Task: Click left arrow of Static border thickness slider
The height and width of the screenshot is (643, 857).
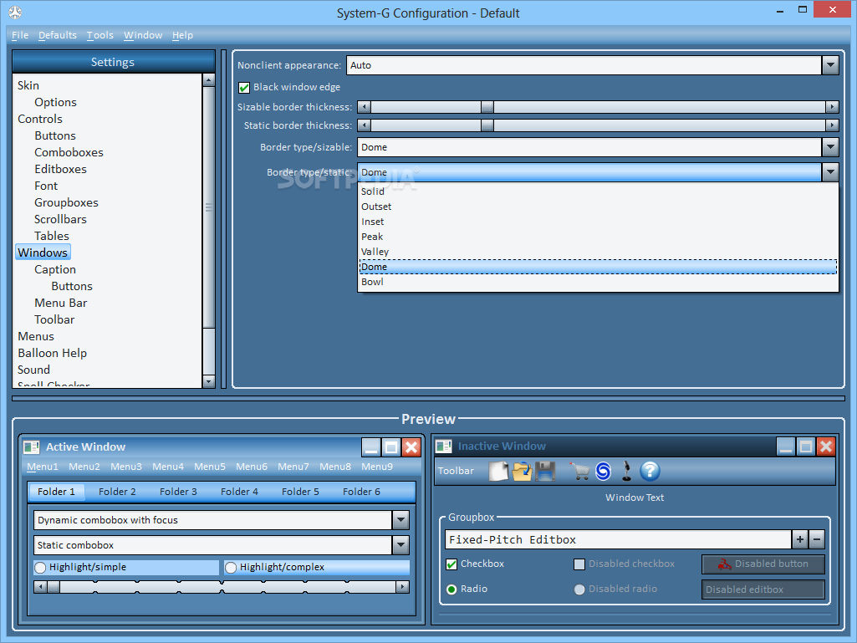Action: tap(364, 125)
